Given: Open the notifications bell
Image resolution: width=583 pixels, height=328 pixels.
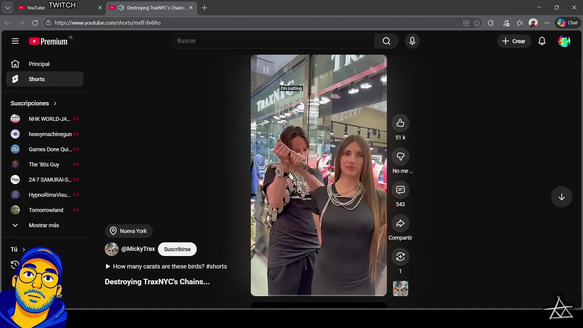Looking at the screenshot, I should click(542, 41).
